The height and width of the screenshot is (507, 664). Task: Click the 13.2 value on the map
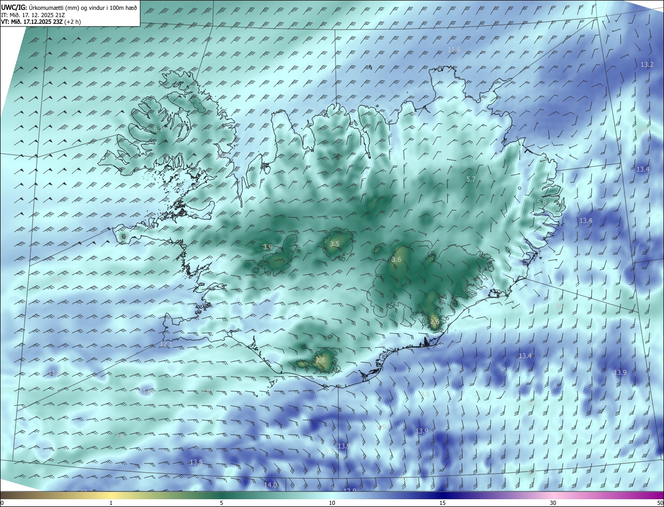(x=647, y=65)
